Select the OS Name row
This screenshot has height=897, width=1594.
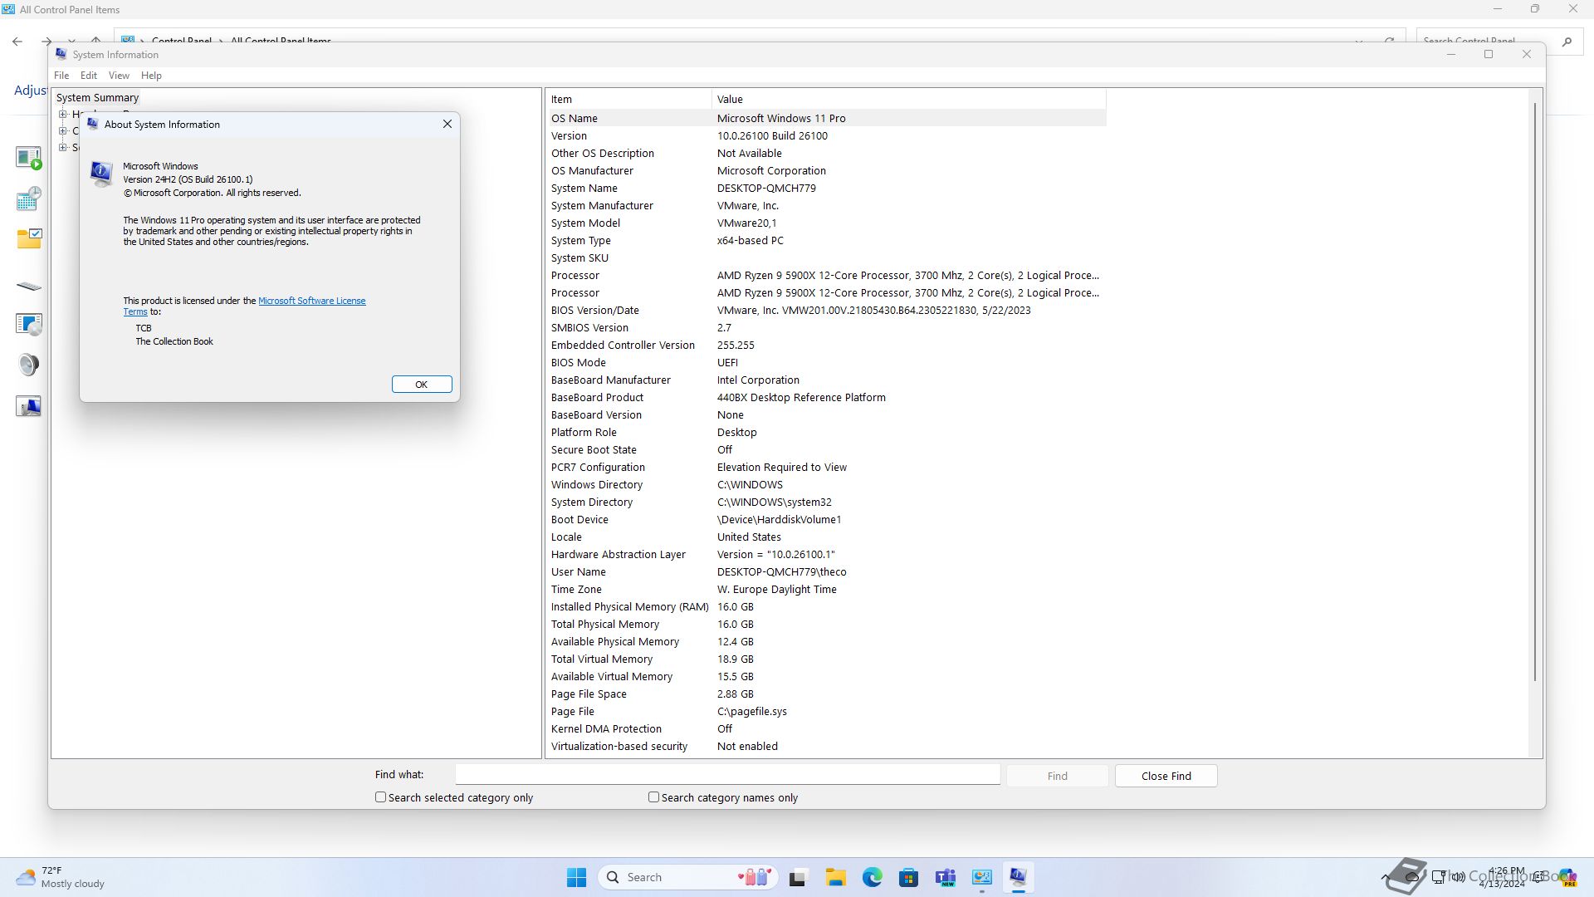click(x=827, y=118)
